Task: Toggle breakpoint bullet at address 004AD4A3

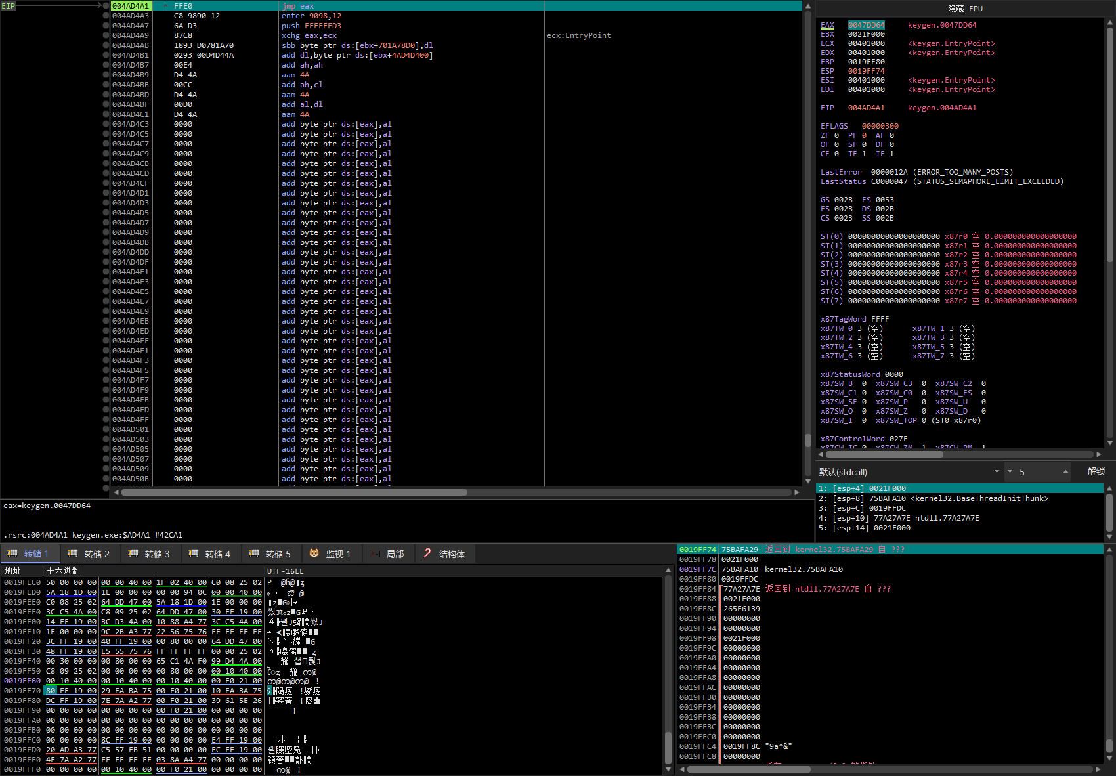Action: point(106,16)
